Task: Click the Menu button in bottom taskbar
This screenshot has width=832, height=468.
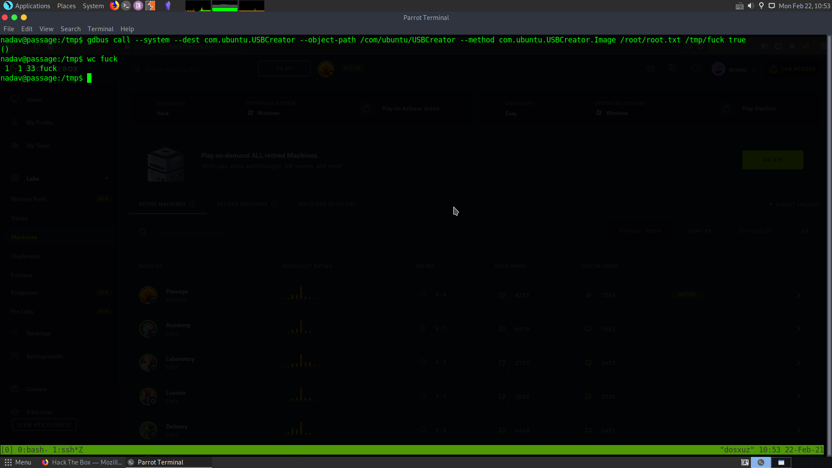Action: point(18,462)
